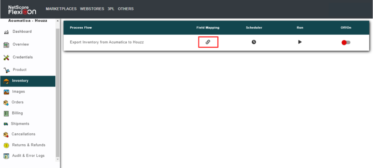Run the Export Inventory process
This screenshot has width=373, height=168.
click(x=300, y=42)
